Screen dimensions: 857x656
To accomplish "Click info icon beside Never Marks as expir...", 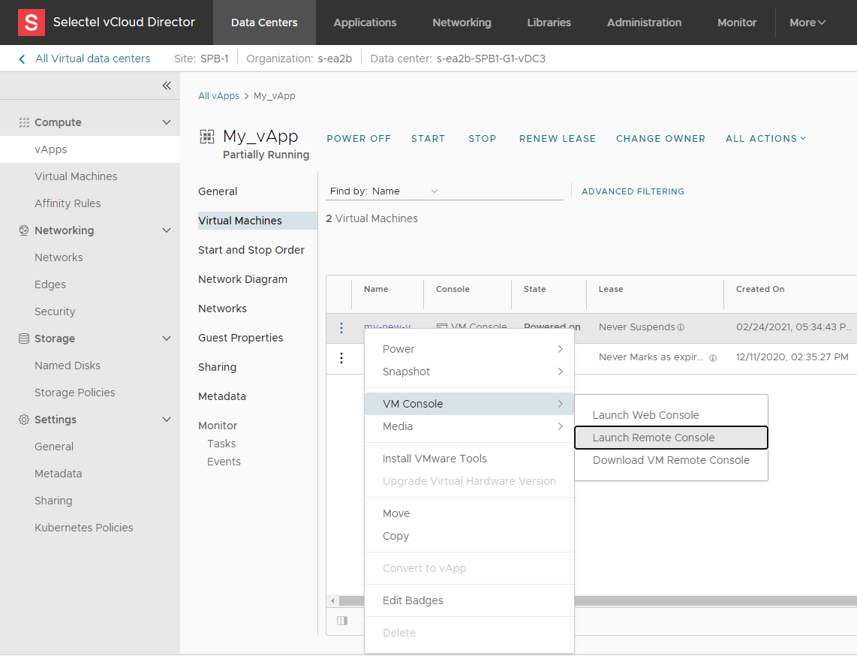I will coord(713,358).
